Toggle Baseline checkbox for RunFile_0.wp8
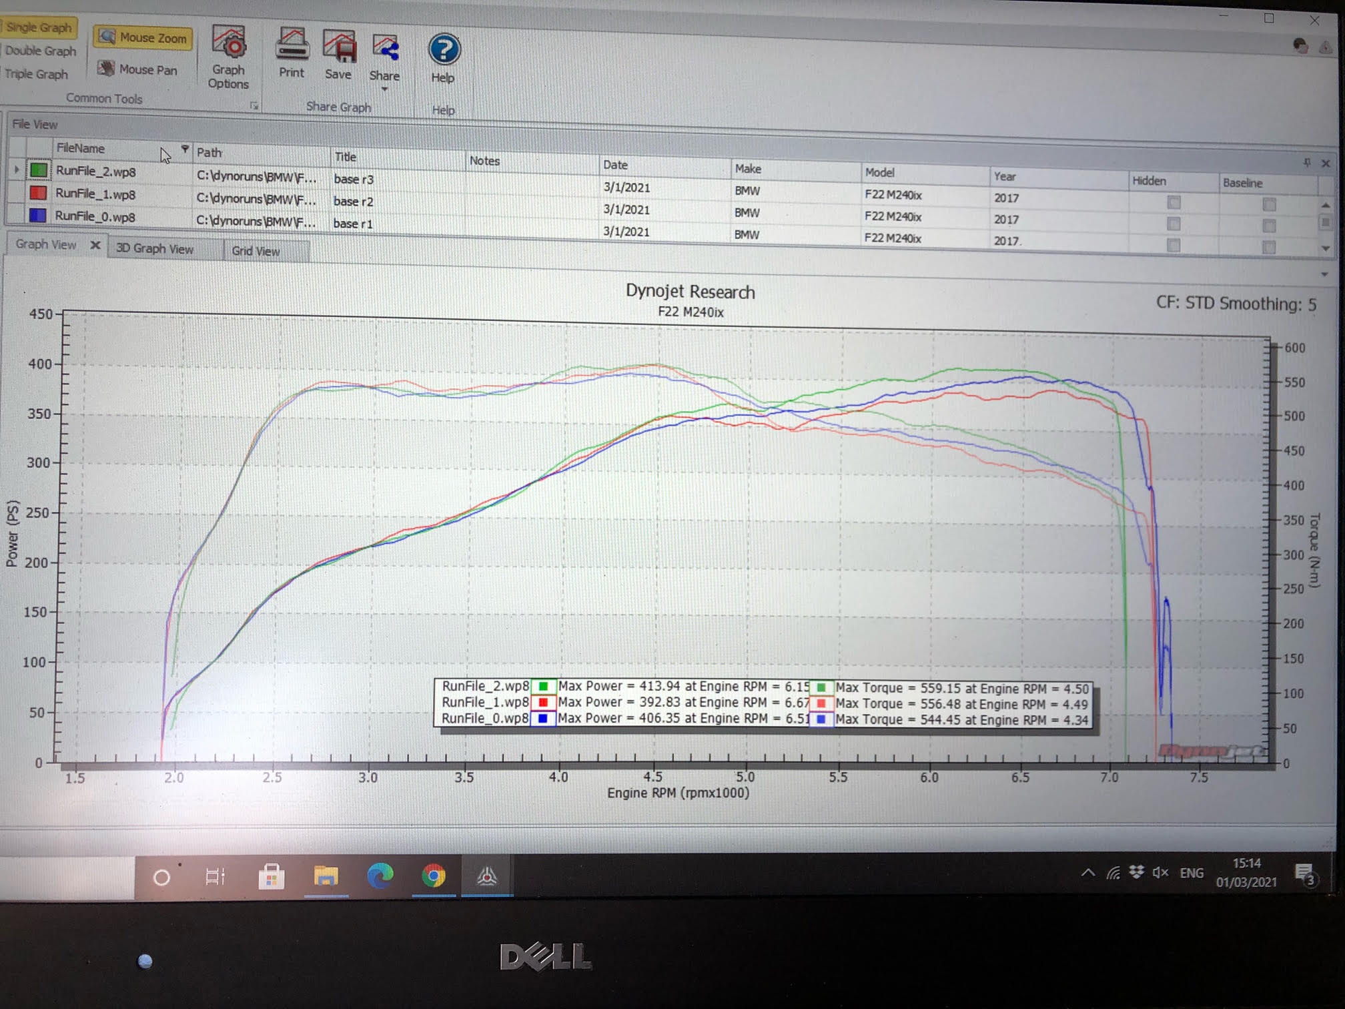 pyautogui.click(x=1269, y=247)
